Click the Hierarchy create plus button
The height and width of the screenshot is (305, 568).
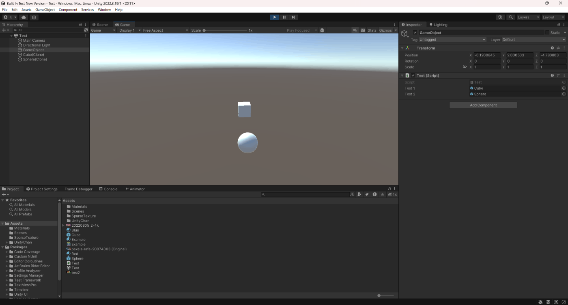(5, 30)
